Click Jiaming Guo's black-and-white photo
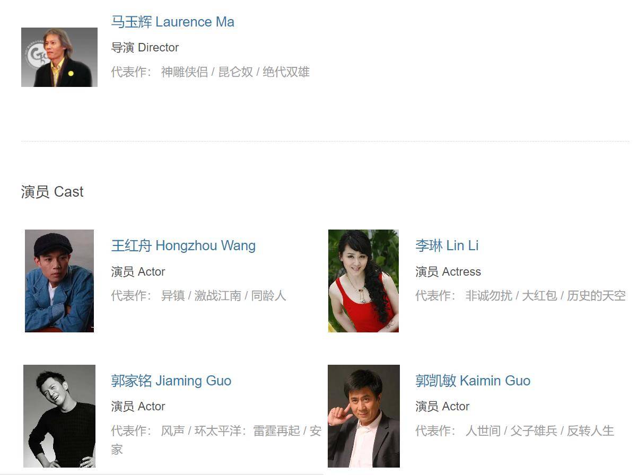The width and height of the screenshot is (638, 475). [59, 416]
